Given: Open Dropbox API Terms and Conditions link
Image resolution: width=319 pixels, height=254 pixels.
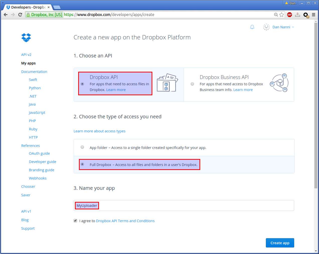Looking at the screenshot, I should point(125,221).
